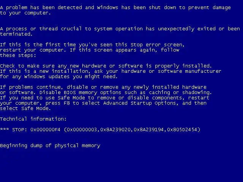Click the parameter 0x8A239020
243x182 pixels.
click(x=115, y=130)
